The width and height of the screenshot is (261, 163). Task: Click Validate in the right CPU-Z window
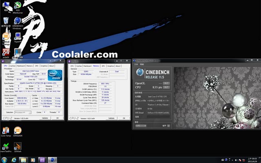pos(111,118)
